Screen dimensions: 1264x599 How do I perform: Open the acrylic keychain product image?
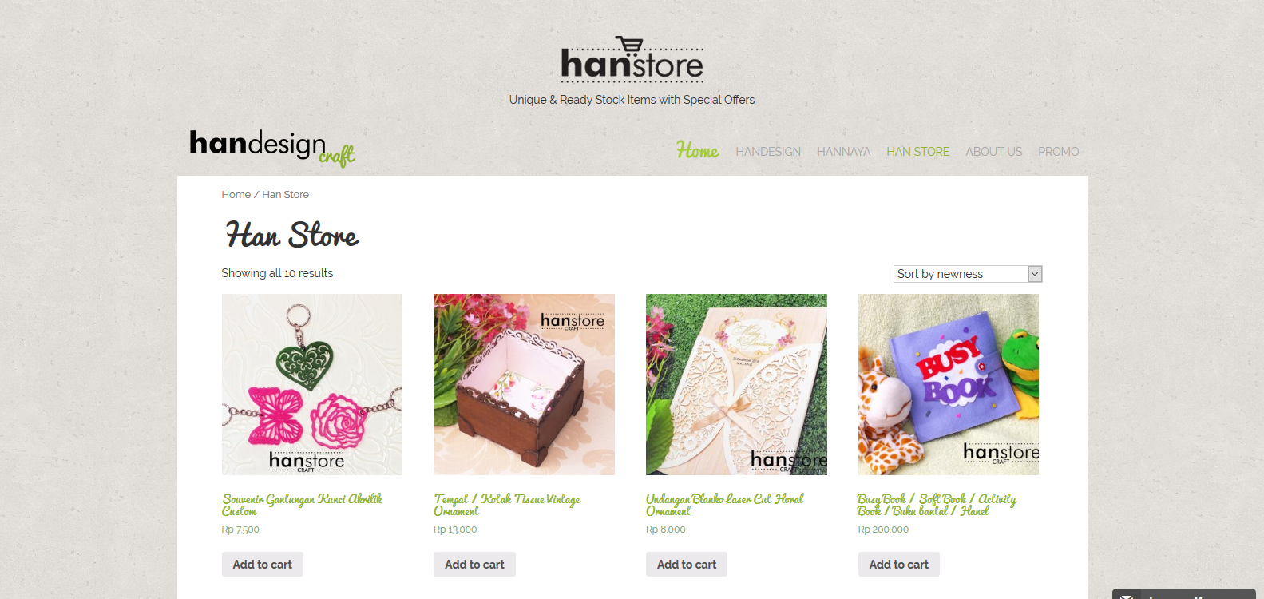(x=312, y=384)
